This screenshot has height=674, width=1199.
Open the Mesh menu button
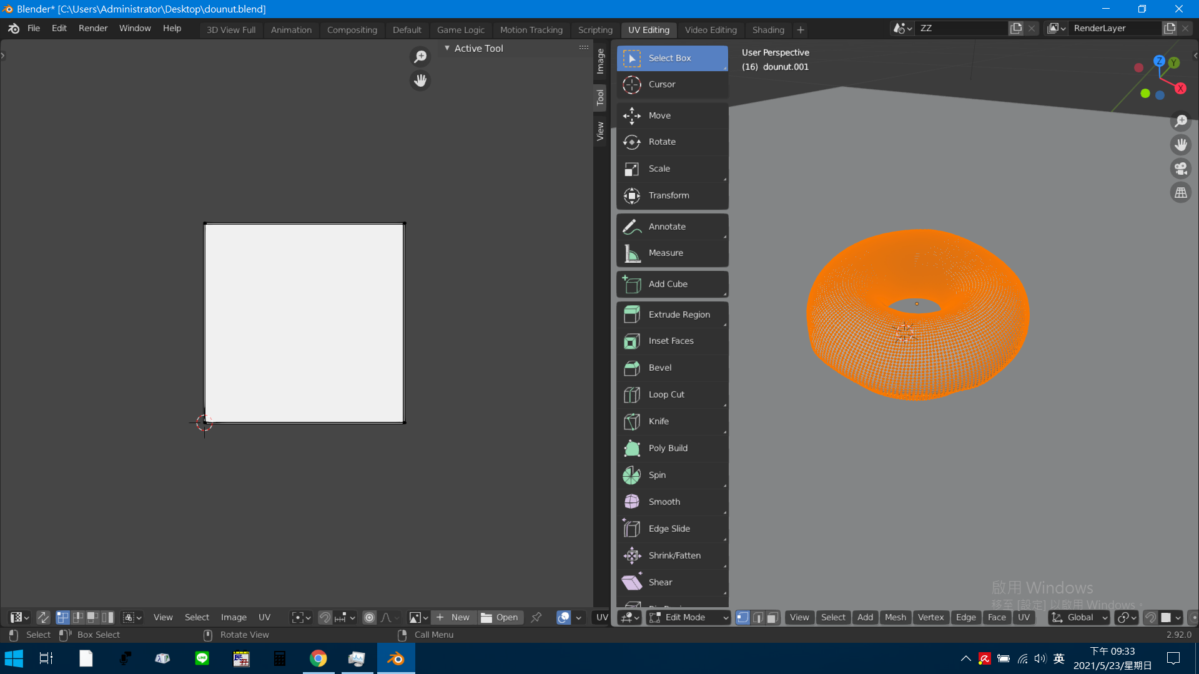pyautogui.click(x=895, y=617)
